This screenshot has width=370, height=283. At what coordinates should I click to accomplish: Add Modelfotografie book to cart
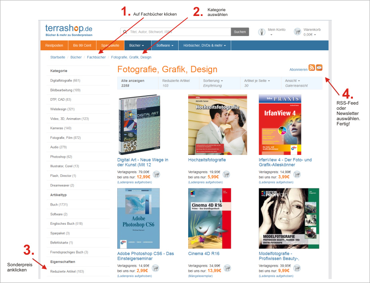point(297,268)
